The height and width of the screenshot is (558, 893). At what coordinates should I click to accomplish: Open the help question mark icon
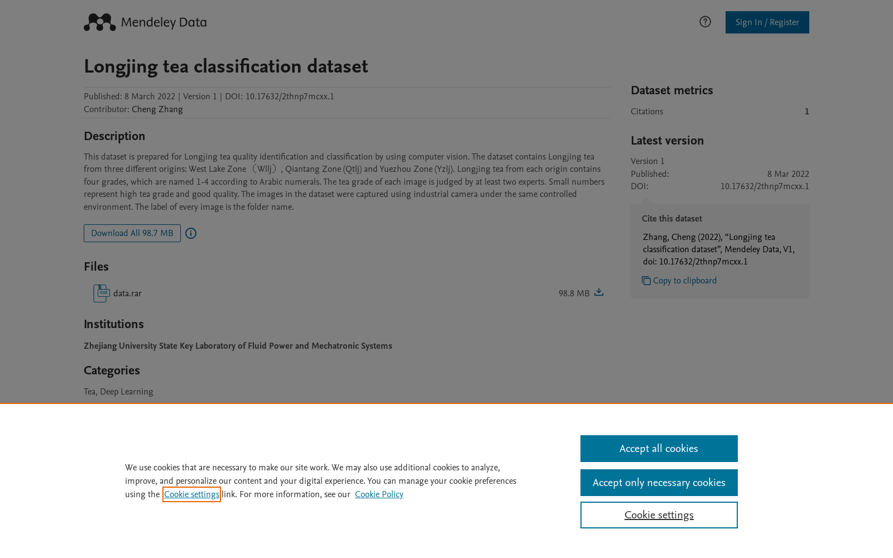tap(705, 22)
